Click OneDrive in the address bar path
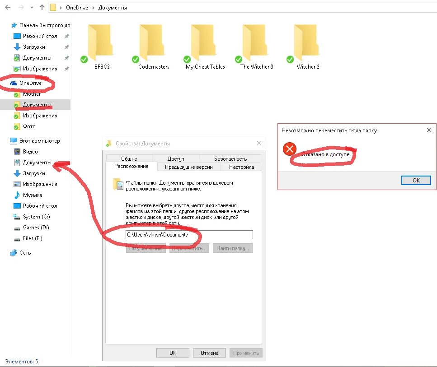 [77, 8]
